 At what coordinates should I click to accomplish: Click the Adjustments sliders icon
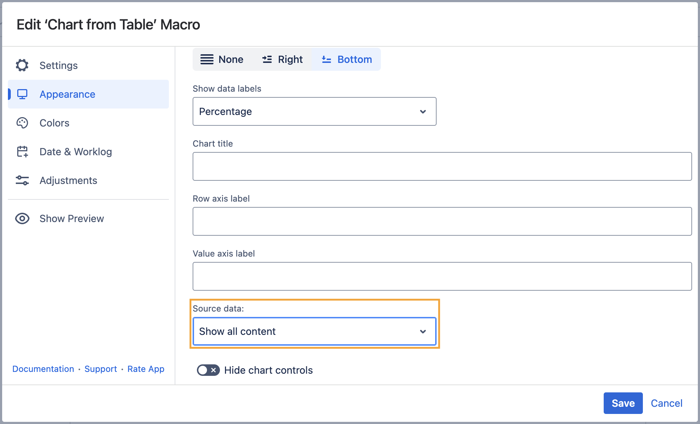pyautogui.click(x=22, y=180)
